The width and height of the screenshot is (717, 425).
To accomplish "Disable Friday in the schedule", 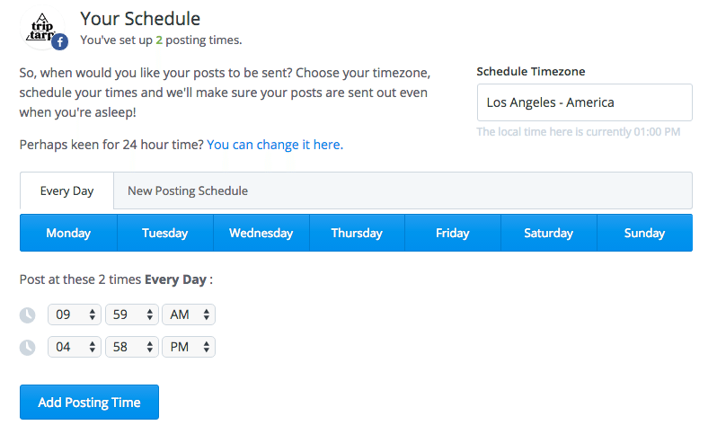I will click(x=452, y=233).
